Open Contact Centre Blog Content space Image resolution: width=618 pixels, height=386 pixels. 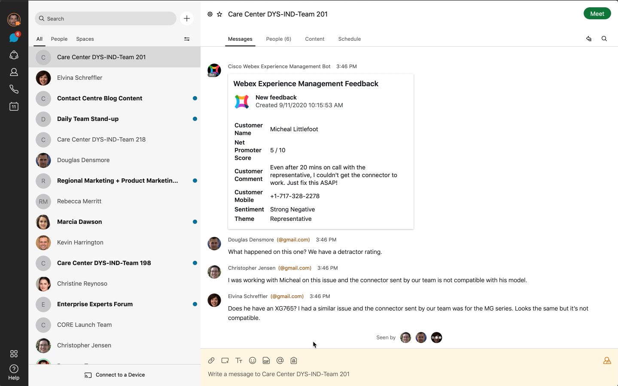[115, 98]
